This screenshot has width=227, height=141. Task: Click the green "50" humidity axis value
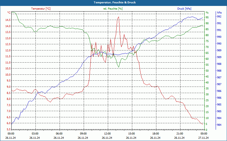point(207,71)
